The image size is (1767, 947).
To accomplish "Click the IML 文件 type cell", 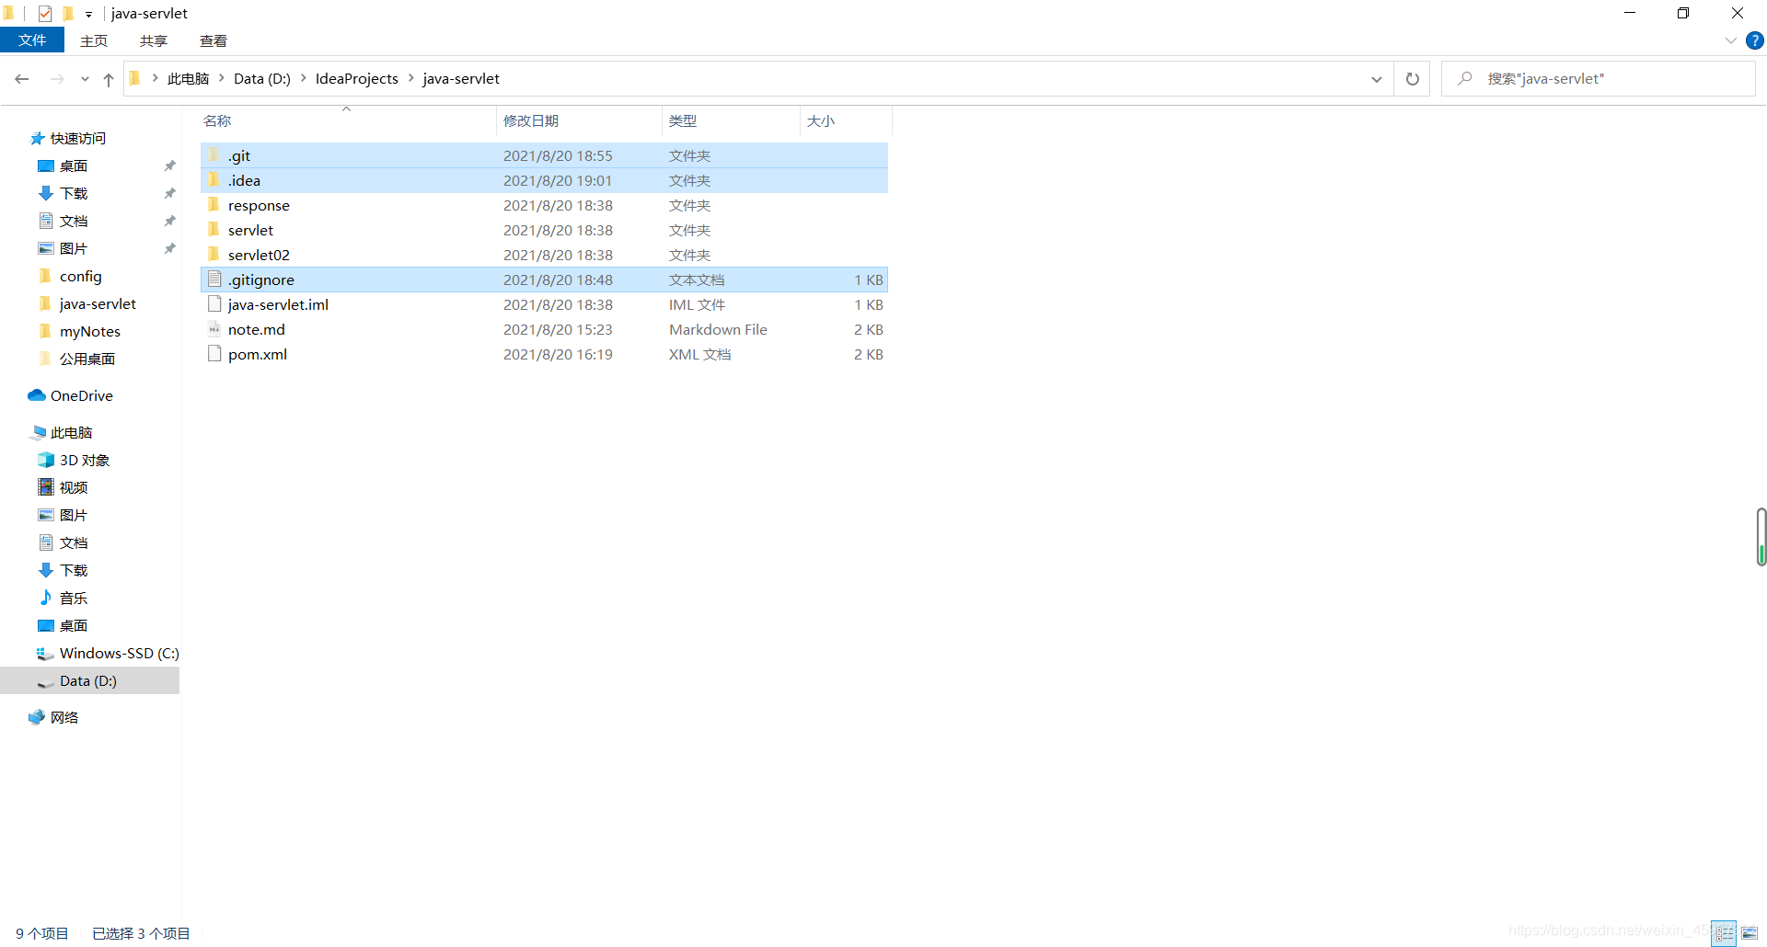I will (697, 304).
